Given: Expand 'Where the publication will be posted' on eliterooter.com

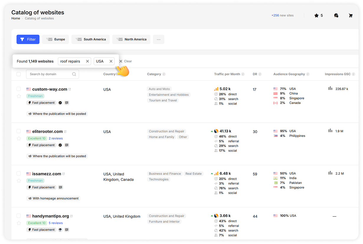Looking at the screenshot, I should pos(57,156).
